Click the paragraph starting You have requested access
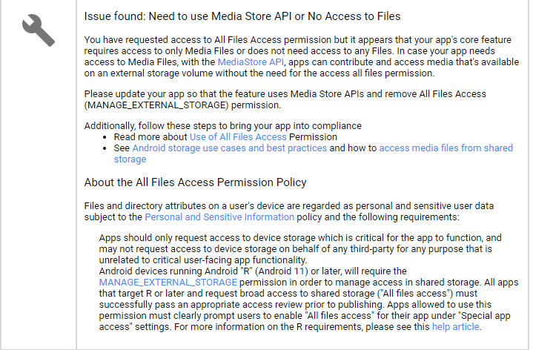This screenshot has width=533, height=350. (302, 56)
